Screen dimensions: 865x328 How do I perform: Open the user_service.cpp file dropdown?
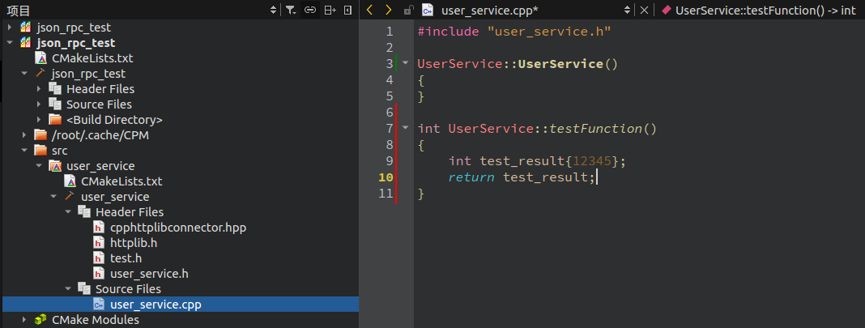point(627,10)
